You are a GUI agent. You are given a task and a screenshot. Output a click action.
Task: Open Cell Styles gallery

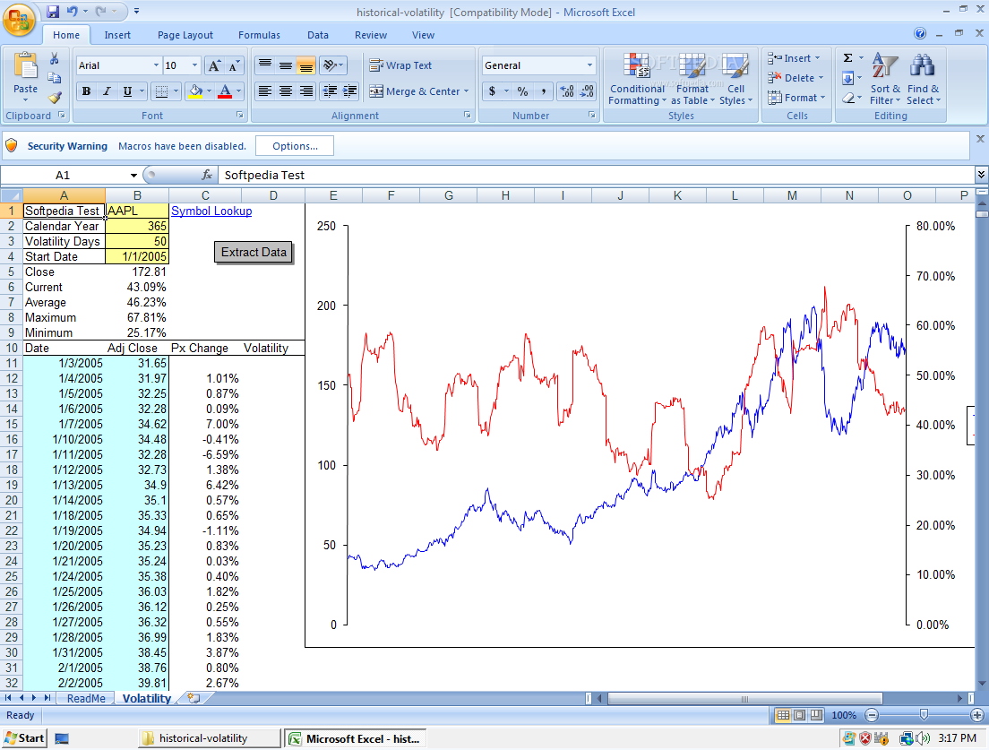(735, 78)
